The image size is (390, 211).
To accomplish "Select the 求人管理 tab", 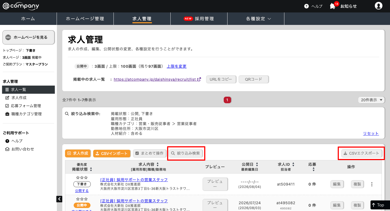I will coord(142,19).
